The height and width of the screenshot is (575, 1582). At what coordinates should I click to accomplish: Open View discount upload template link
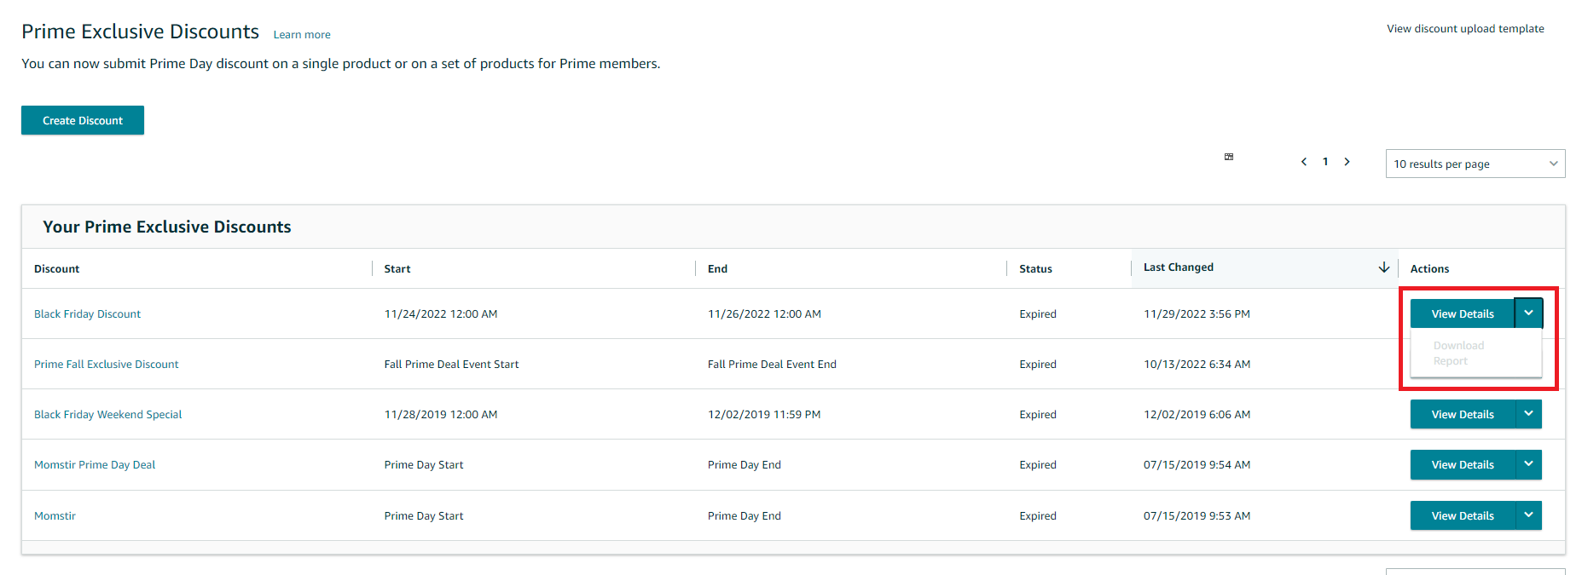tap(1465, 29)
